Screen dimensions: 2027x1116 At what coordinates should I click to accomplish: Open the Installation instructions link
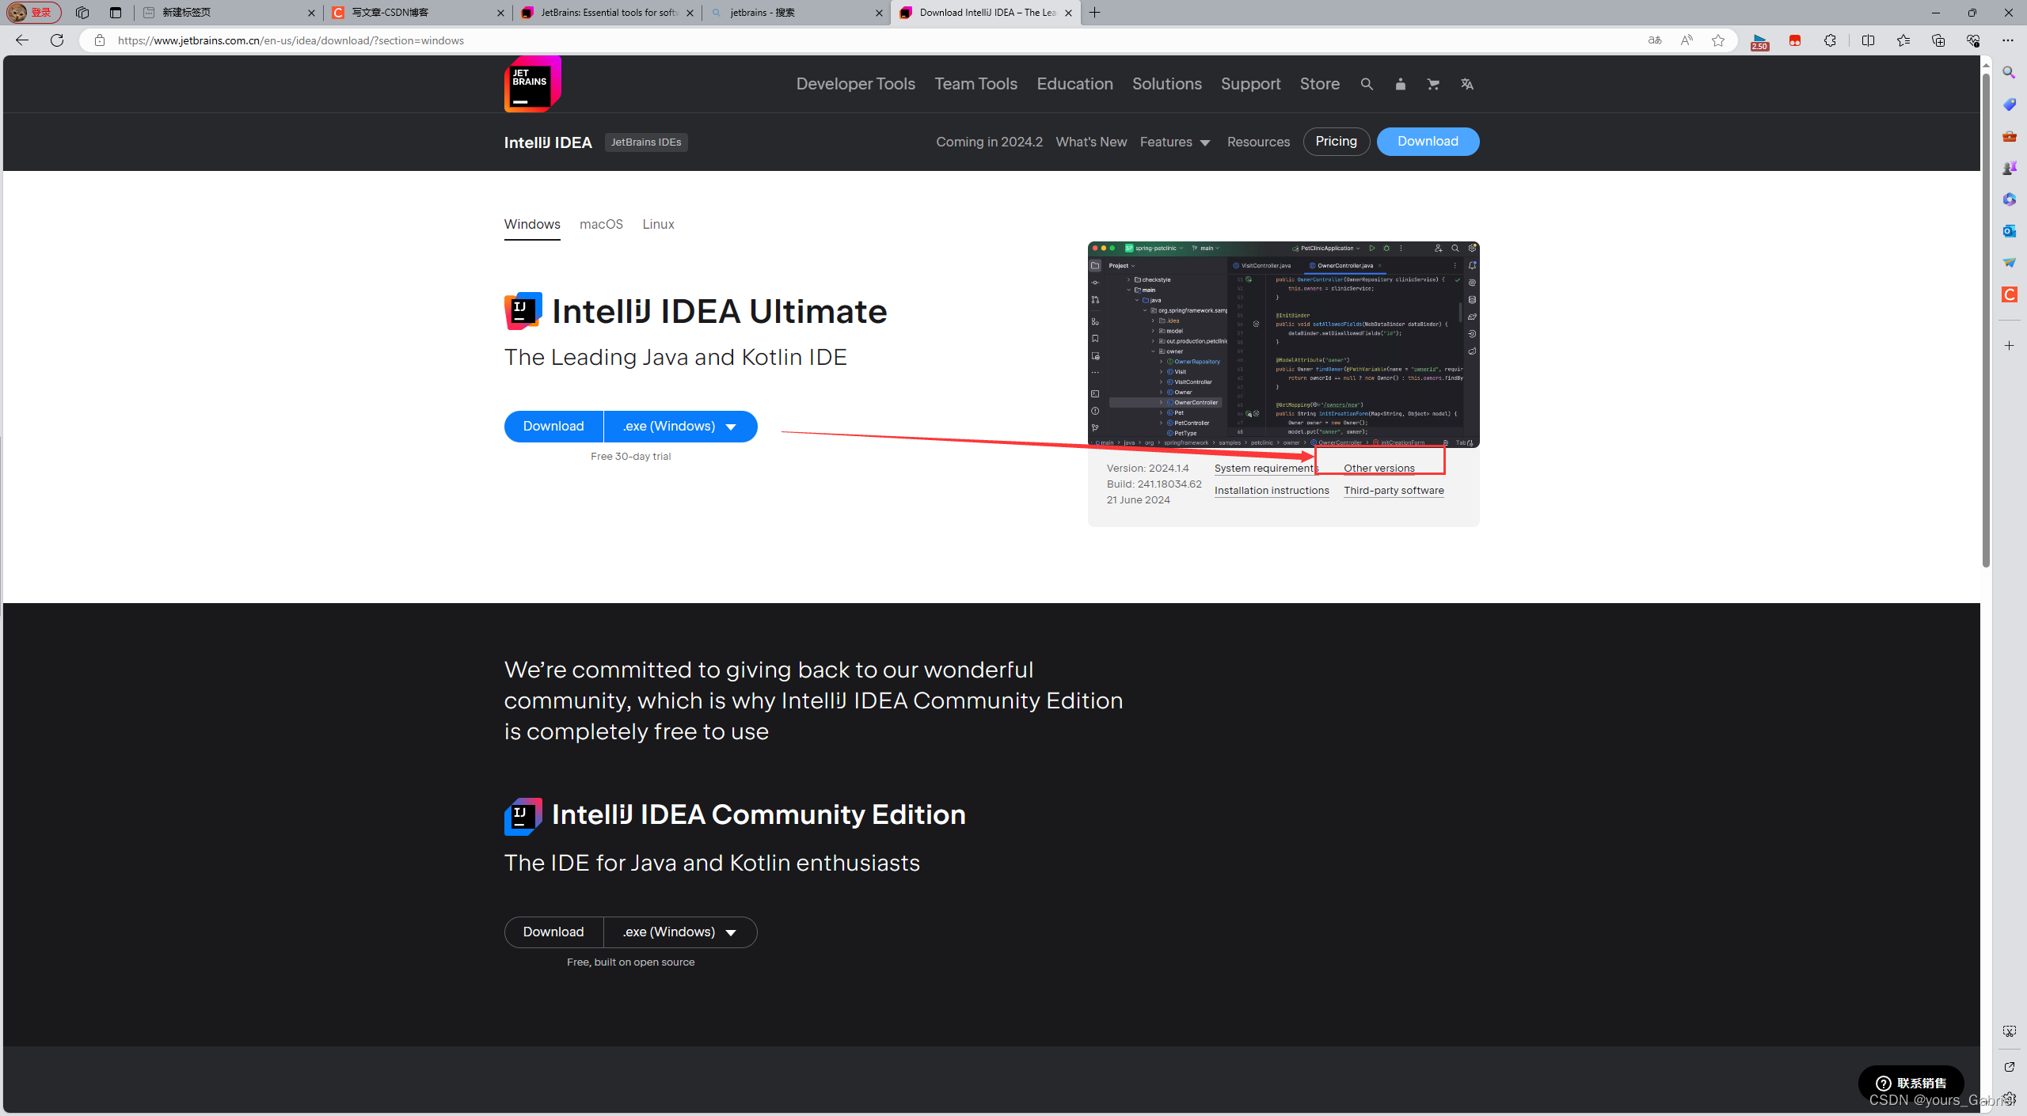[x=1272, y=491]
